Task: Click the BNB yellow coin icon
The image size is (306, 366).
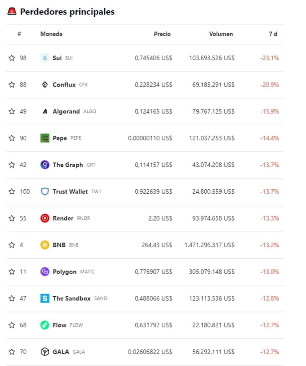Action: tap(45, 245)
